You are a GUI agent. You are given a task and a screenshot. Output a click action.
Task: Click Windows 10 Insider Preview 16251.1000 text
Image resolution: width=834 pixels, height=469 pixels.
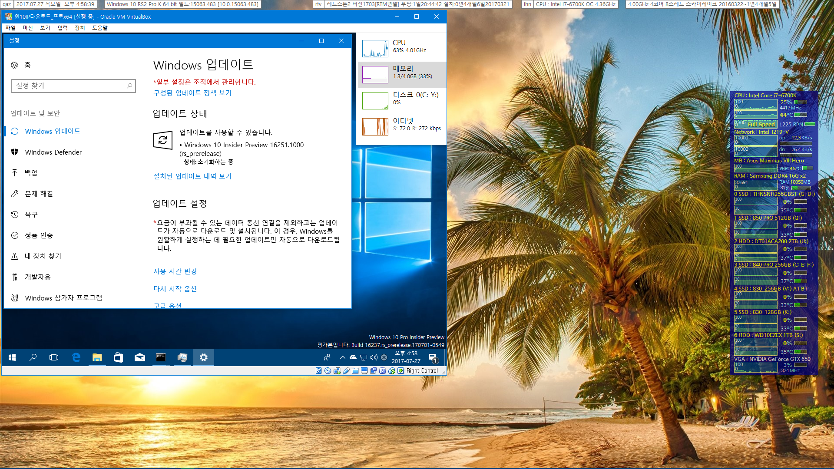(244, 145)
